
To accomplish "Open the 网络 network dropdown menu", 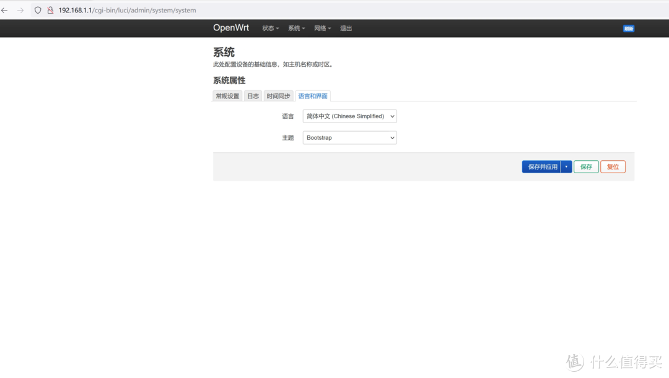I will (322, 28).
